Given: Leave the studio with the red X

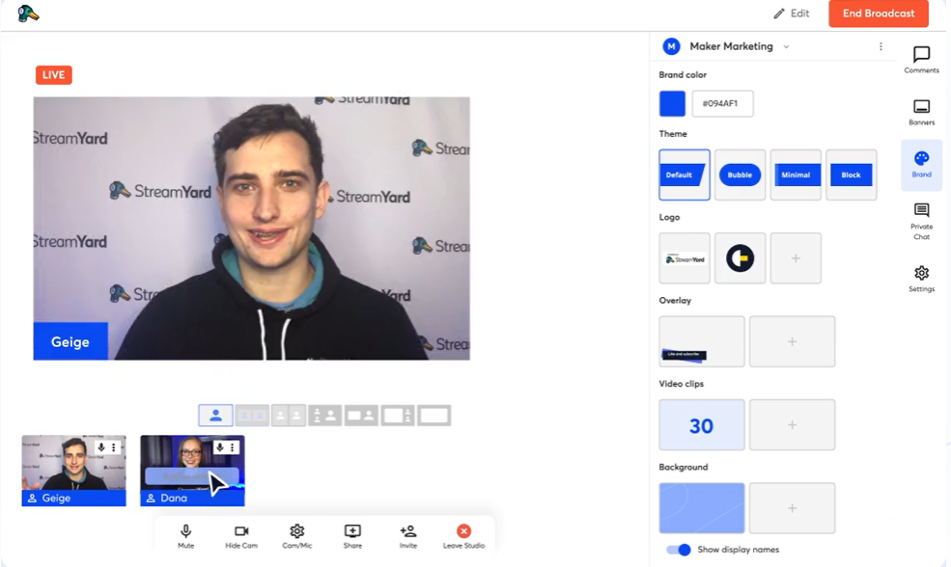Looking at the screenshot, I should [x=463, y=536].
